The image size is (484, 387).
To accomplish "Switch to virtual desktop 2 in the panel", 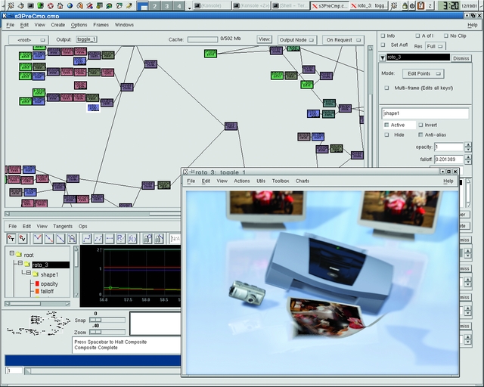I will pyautogui.click(x=152, y=5).
